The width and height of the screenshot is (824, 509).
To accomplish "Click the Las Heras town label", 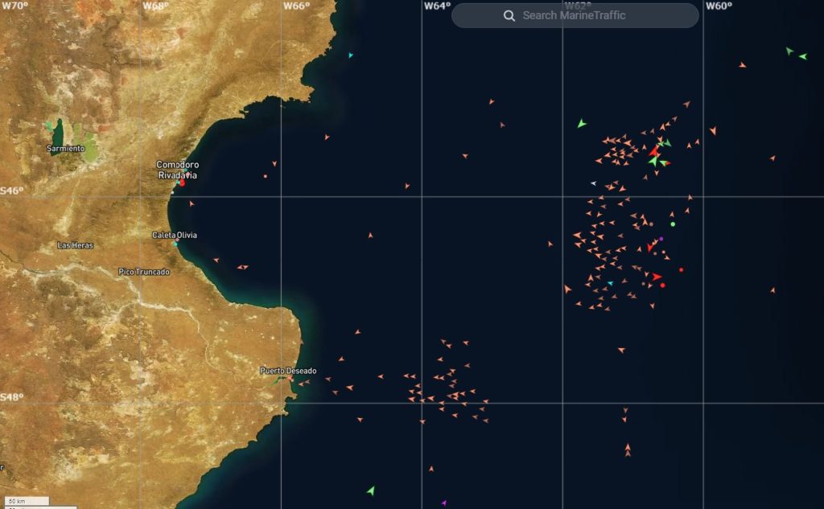I will coord(76,244).
